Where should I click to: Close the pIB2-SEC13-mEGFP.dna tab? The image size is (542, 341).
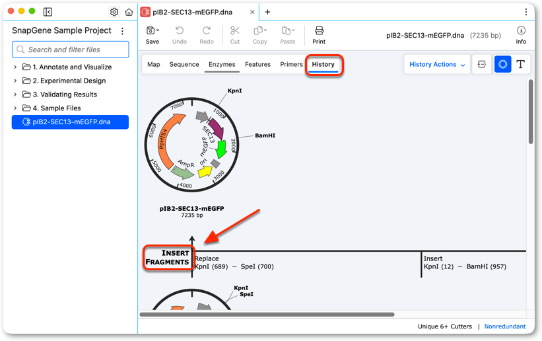pos(252,12)
